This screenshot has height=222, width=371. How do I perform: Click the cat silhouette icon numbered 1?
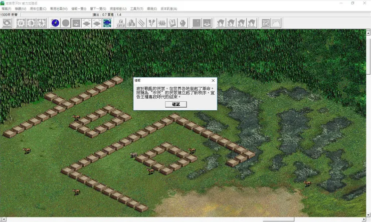pyautogui.click(x=221, y=23)
